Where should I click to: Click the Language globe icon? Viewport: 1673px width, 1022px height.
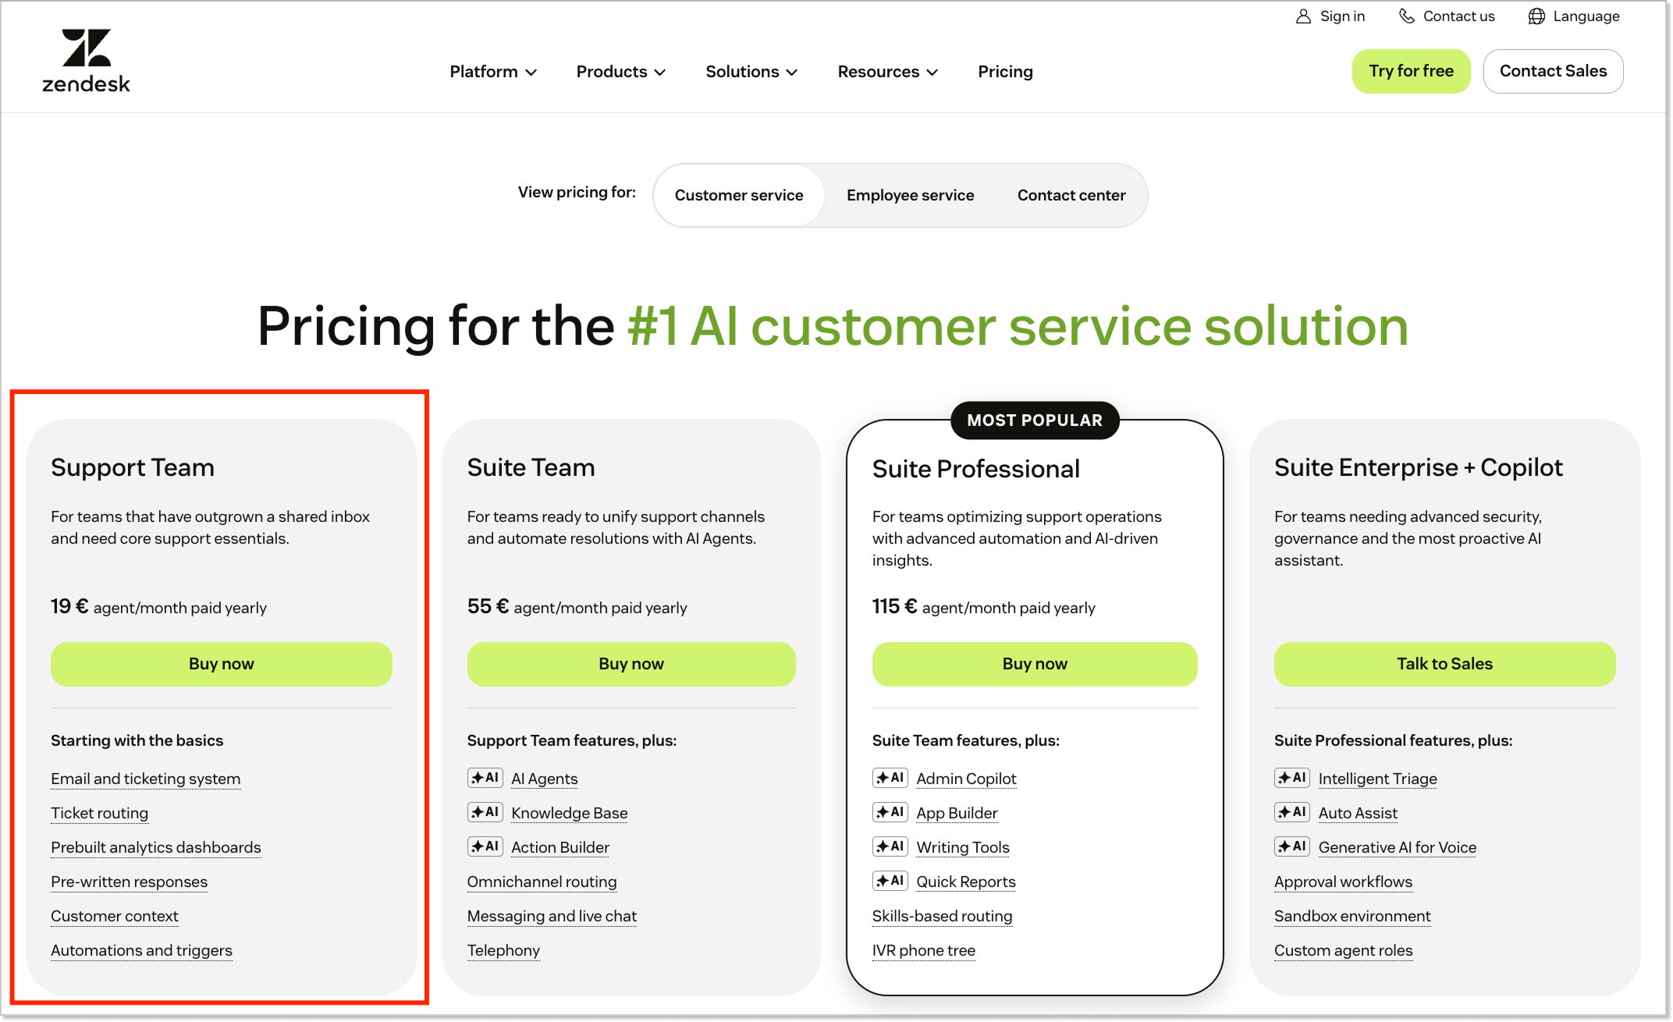point(1536,16)
